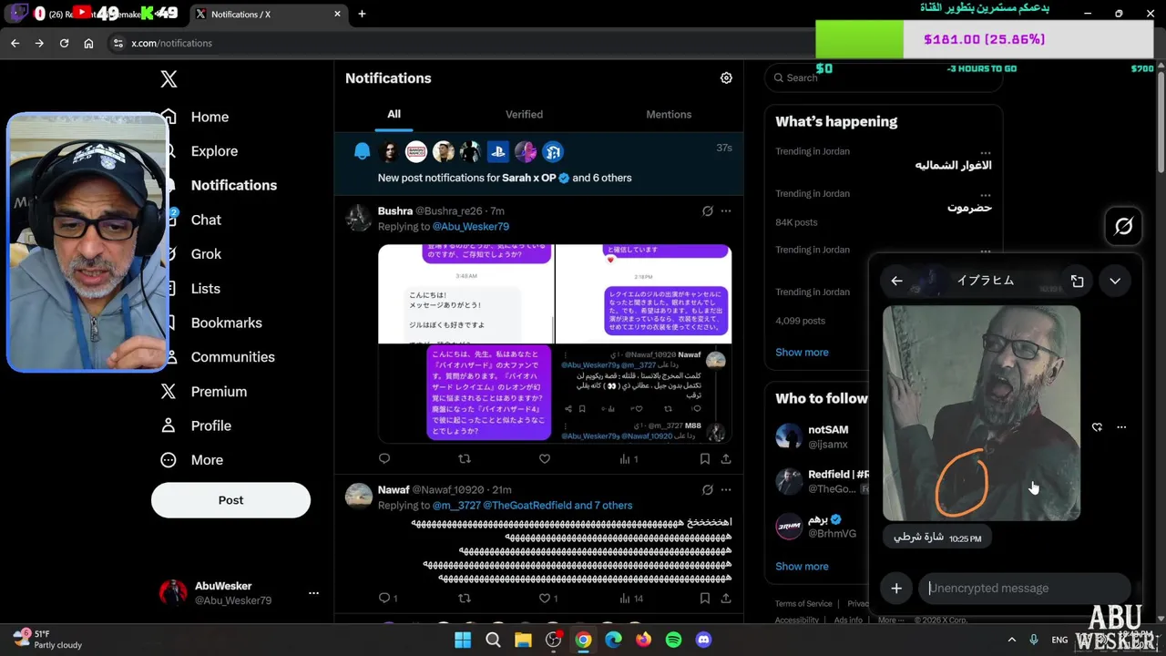Repost Bushra's post

tap(464, 459)
